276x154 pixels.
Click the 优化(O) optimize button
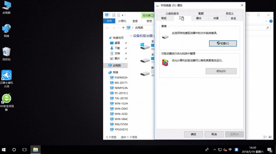(x=221, y=71)
